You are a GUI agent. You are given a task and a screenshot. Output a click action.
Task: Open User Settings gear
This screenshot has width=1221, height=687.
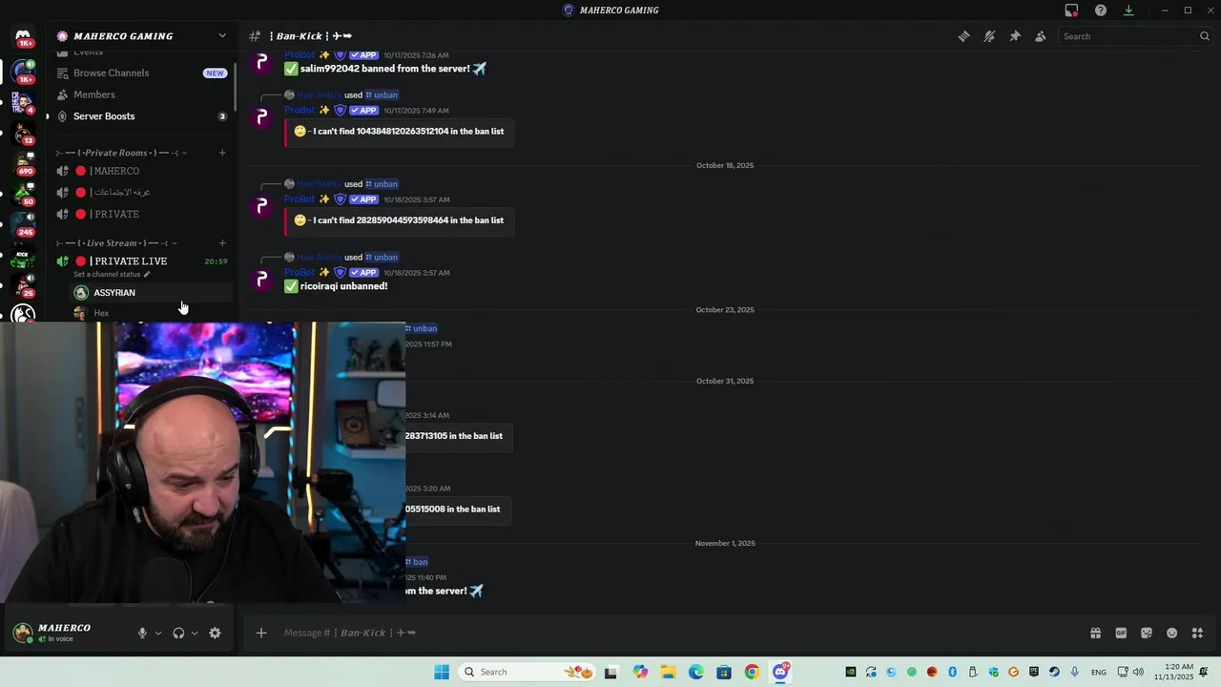click(215, 633)
